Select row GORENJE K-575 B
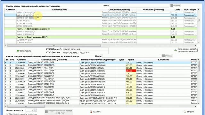 coord(101,42)
